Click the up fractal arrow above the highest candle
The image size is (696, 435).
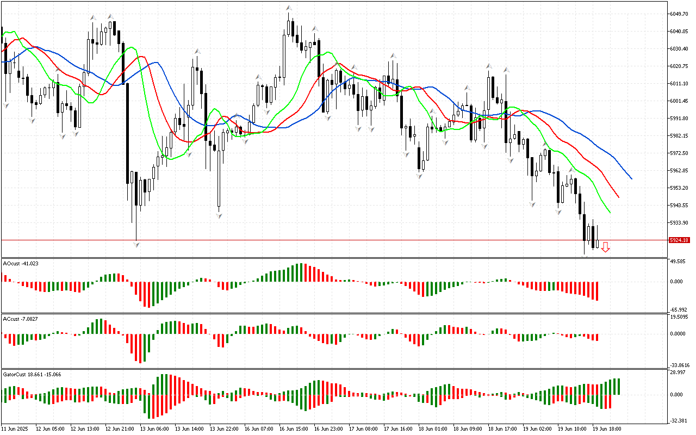point(289,8)
